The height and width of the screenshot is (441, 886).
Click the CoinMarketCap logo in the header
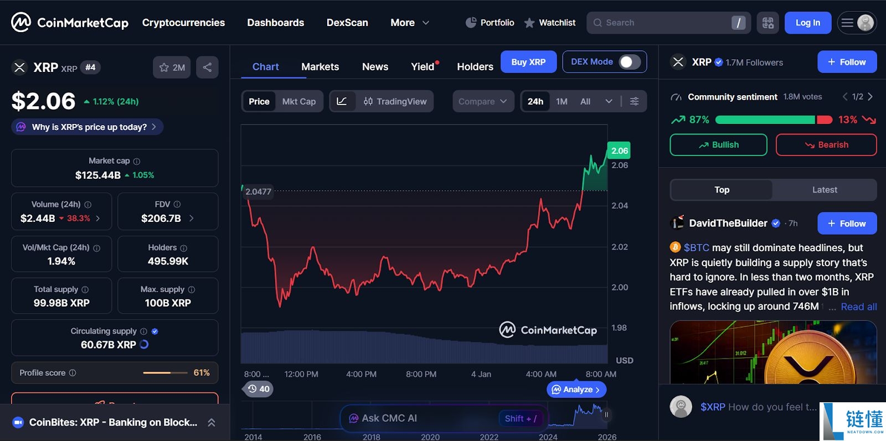pos(70,23)
